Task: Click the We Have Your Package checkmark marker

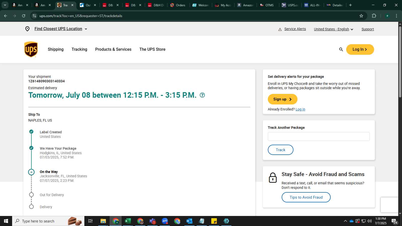Action: (x=31, y=148)
